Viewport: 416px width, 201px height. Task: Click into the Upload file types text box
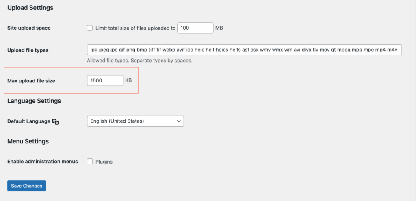244,50
